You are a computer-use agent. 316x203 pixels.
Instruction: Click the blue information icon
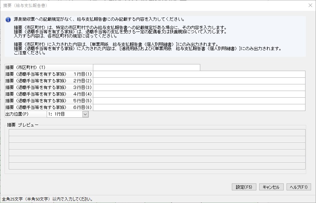point(8,20)
